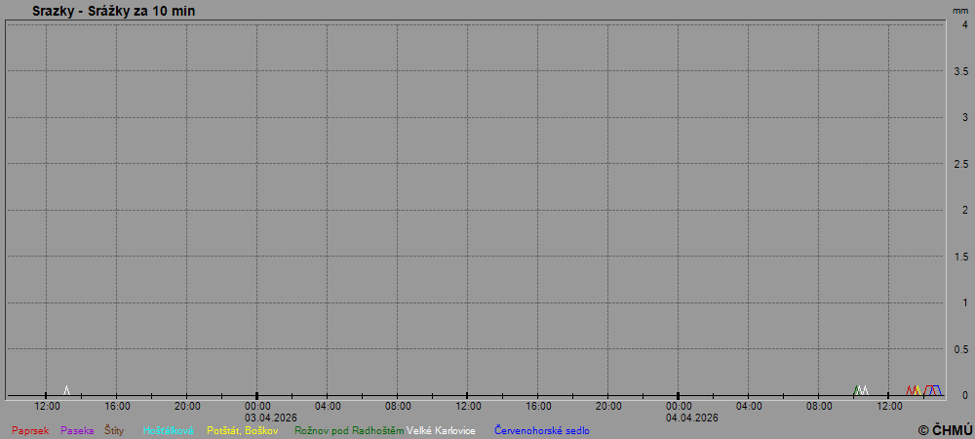Click the Potštát, Boškov legend label
975x439 pixels.
243,430
